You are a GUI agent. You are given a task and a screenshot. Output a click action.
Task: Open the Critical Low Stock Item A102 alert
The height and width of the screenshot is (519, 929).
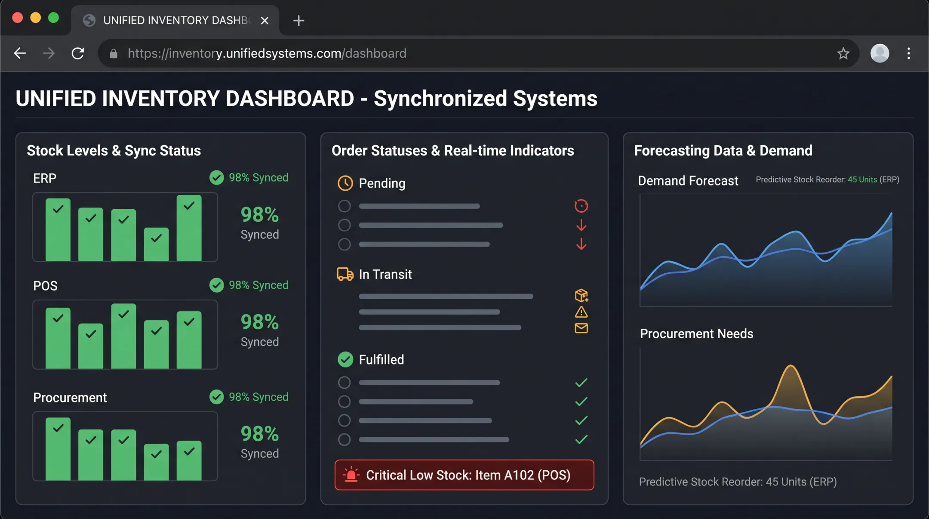pyautogui.click(x=464, y=475)
